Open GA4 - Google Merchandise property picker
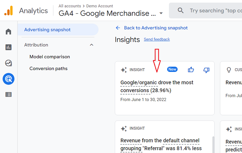The image size is (242, 153). [107, 13]
